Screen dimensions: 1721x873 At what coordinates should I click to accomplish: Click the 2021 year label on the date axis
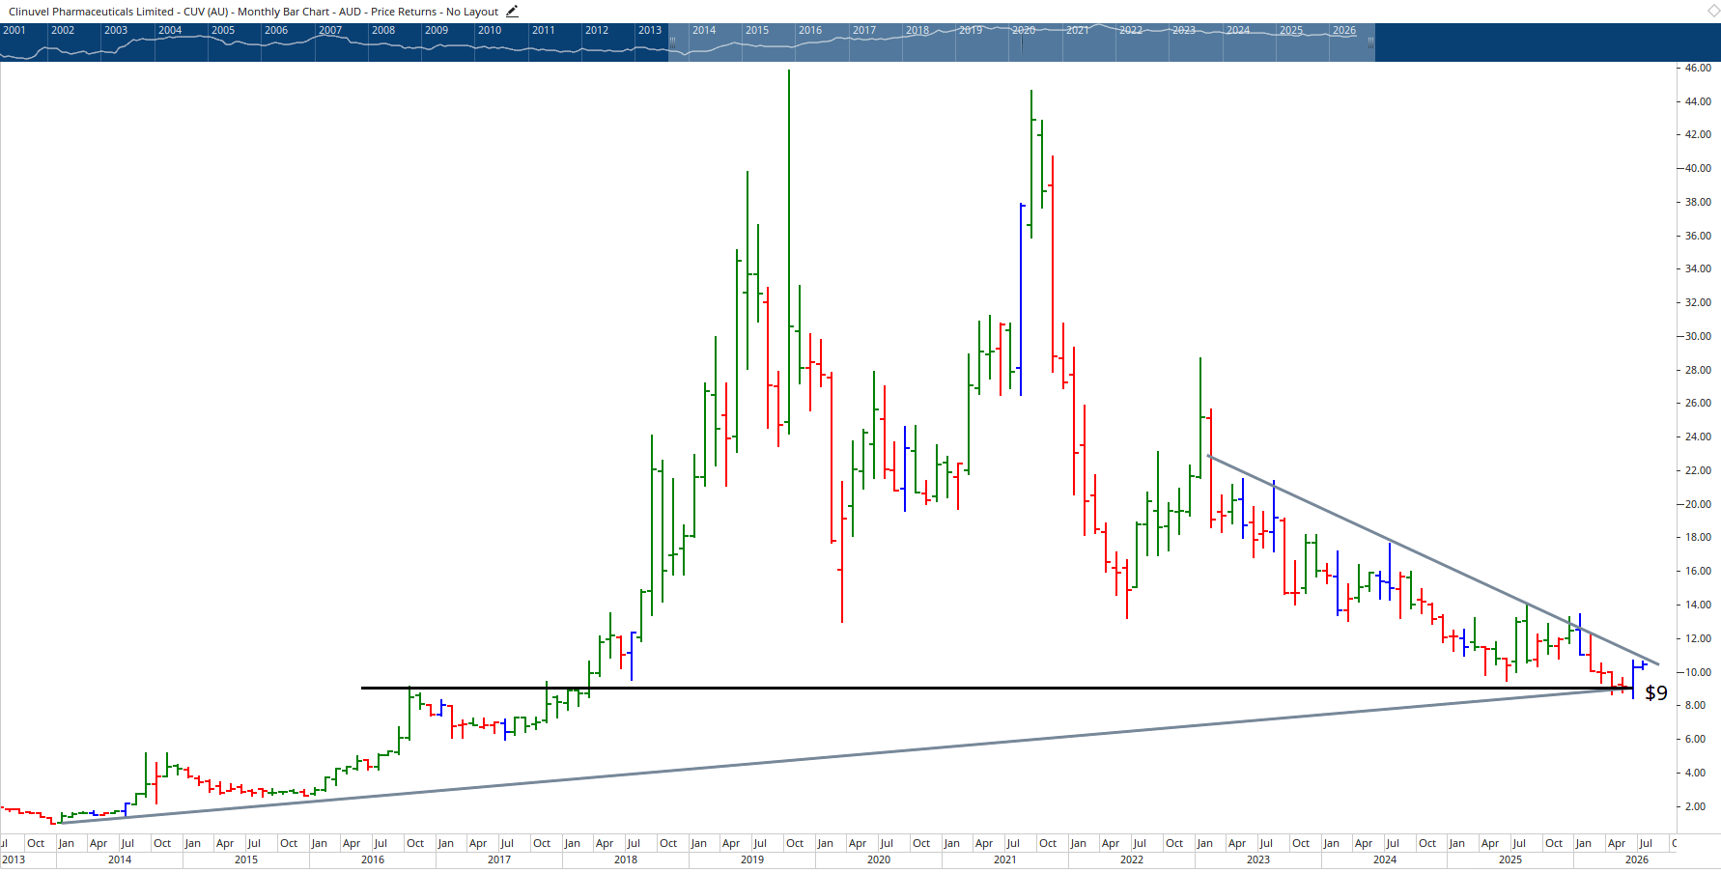point(1005,859)
